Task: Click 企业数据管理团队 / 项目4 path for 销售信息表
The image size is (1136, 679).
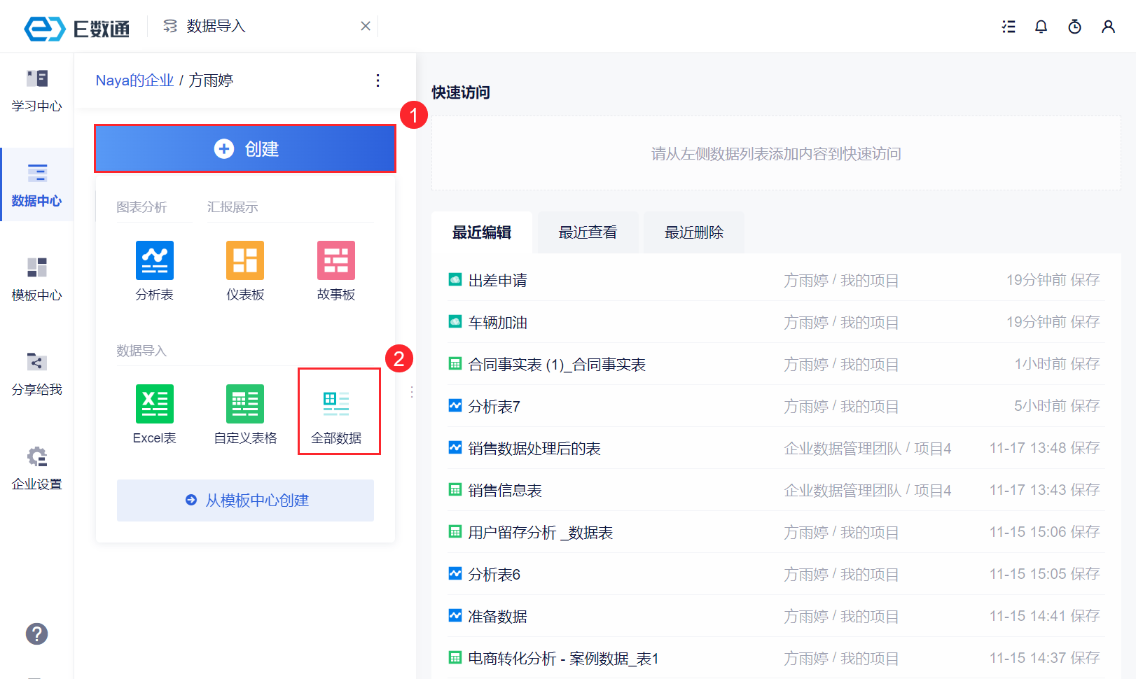Action: pyautogui.click(x=868, y=490)
